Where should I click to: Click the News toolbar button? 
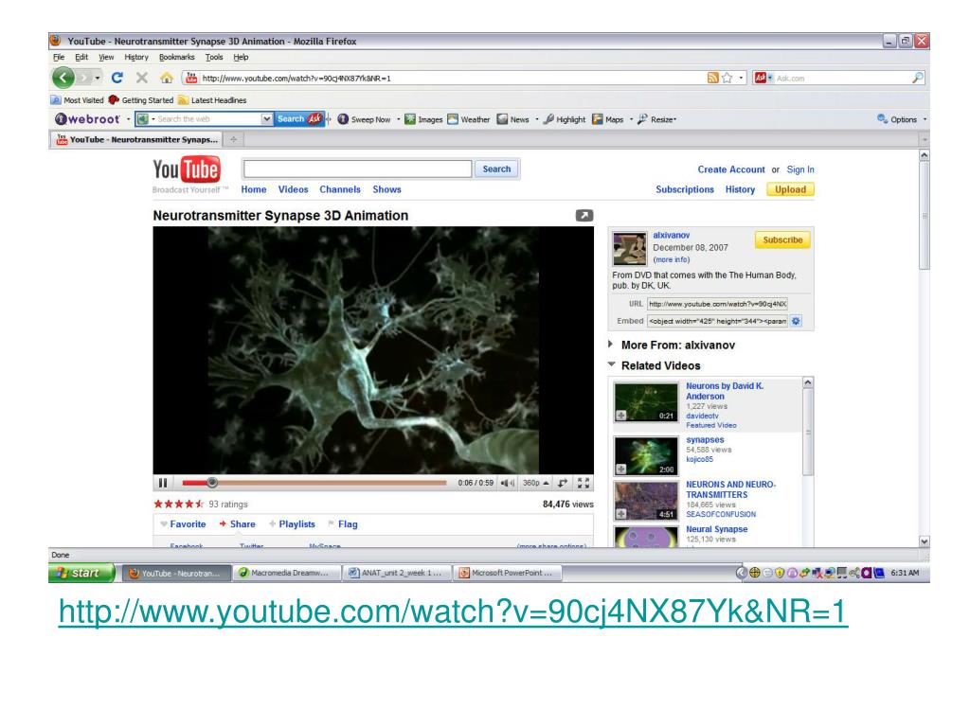513,119
